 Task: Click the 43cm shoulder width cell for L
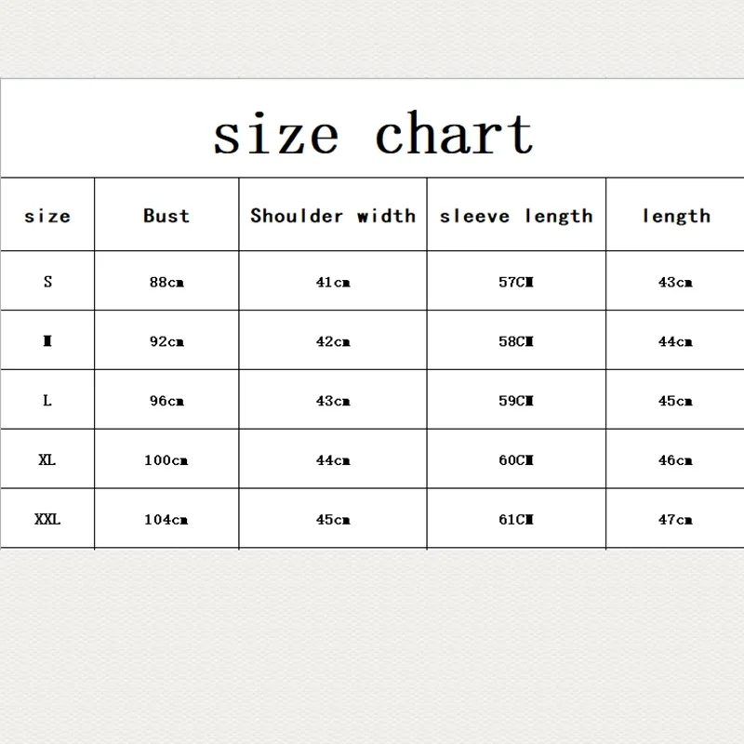click(x=333, y=401)
